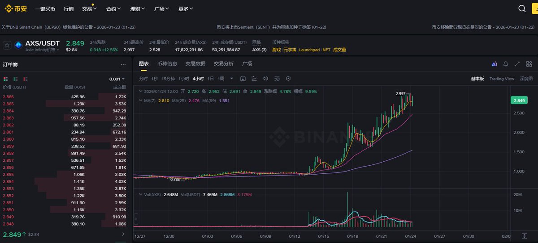Open the 合约 dropdown menu

113,8
